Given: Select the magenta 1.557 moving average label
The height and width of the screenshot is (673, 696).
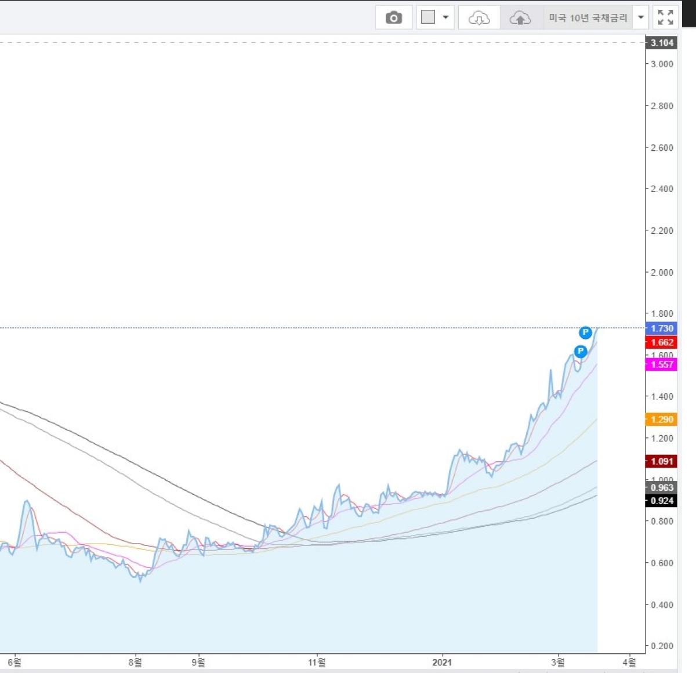Looking at the screenshot, I should tap(661, 364).
